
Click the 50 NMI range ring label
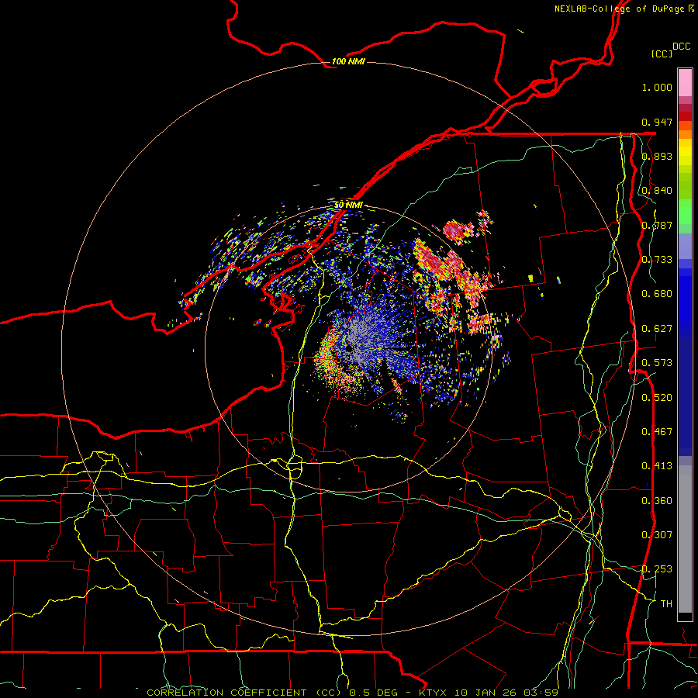pyautogui.click(x=348, y=205)
